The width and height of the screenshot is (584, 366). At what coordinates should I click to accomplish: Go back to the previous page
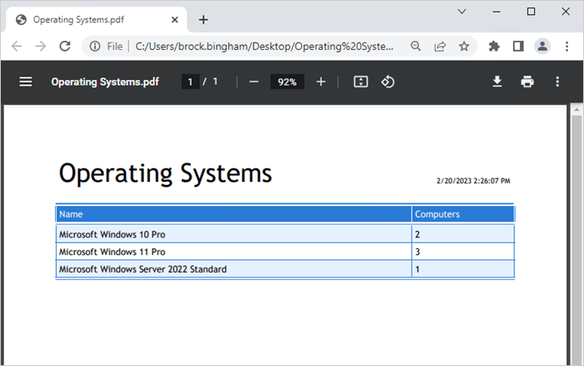pos(17,46)
